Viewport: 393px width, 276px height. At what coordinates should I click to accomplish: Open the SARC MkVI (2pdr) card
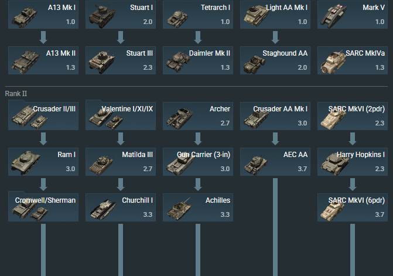(353, 116)
